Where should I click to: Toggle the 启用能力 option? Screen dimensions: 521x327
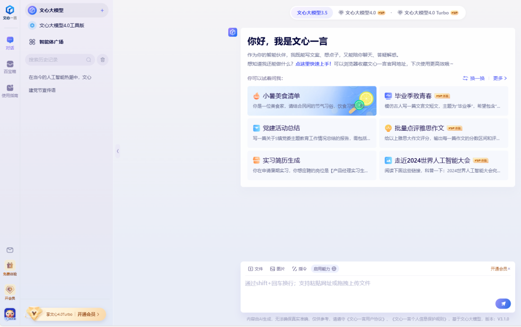[325, 269]
